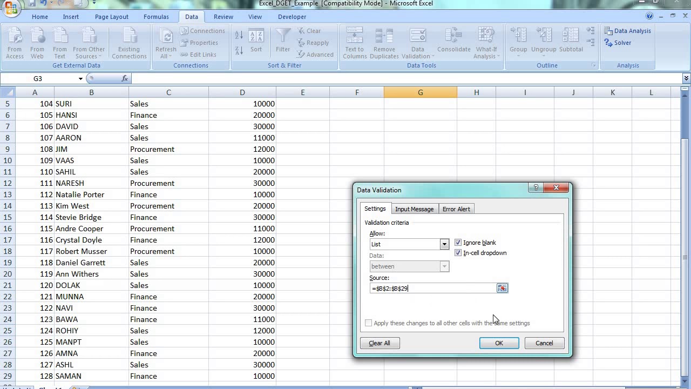Click the Office Button
The height and width of the screenshot is (389, 691).
(10, 8)
